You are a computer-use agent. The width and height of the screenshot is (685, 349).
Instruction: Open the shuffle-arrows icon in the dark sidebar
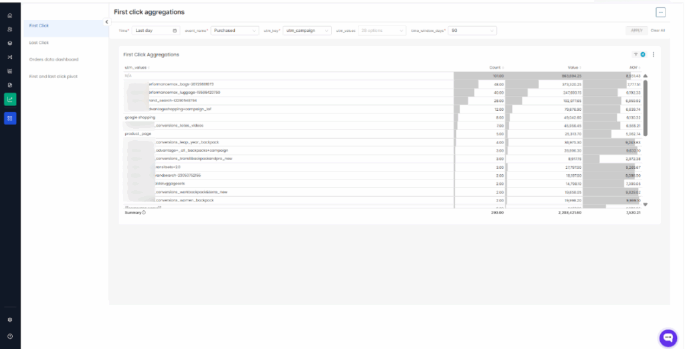[x=10, y=57]
